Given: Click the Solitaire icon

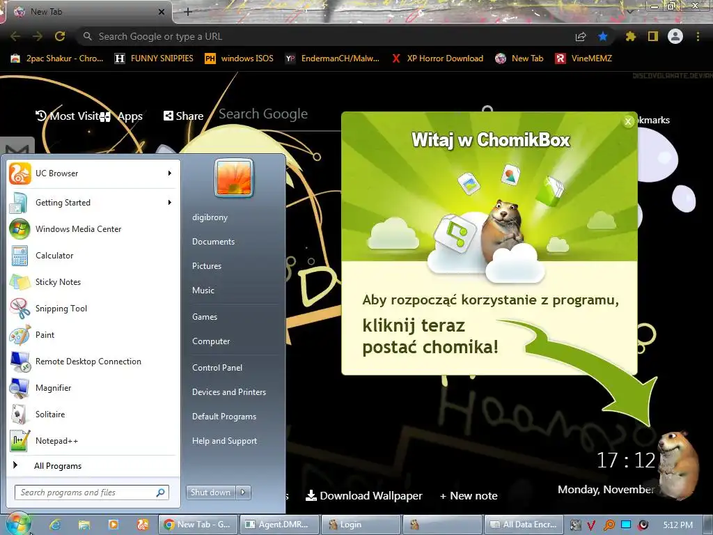Looking at the screenshot, I should click(x=20, y=414).
